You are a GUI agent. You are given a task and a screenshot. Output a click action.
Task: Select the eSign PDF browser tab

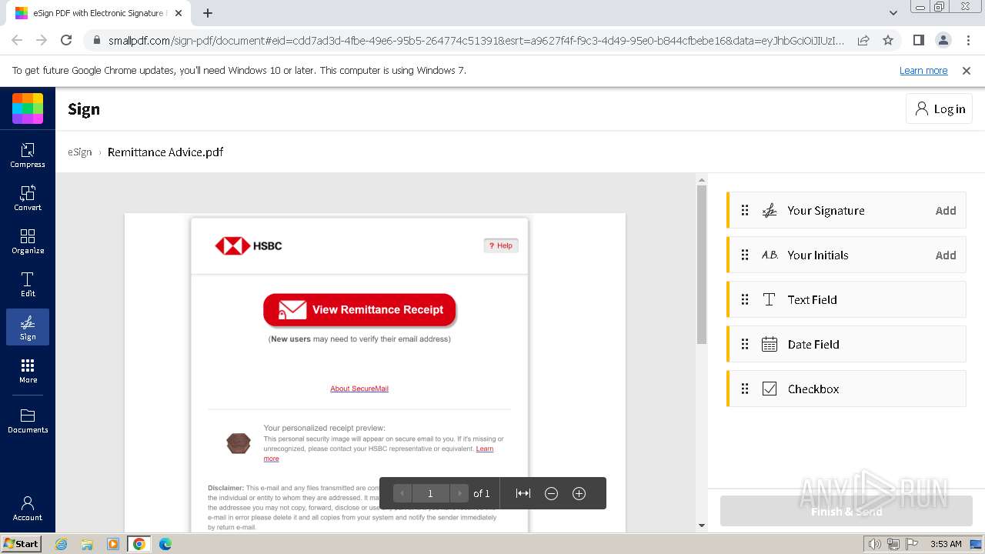click(97, 13)
